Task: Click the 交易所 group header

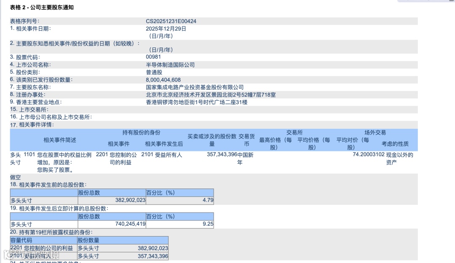Action: [x=294, y=133]
